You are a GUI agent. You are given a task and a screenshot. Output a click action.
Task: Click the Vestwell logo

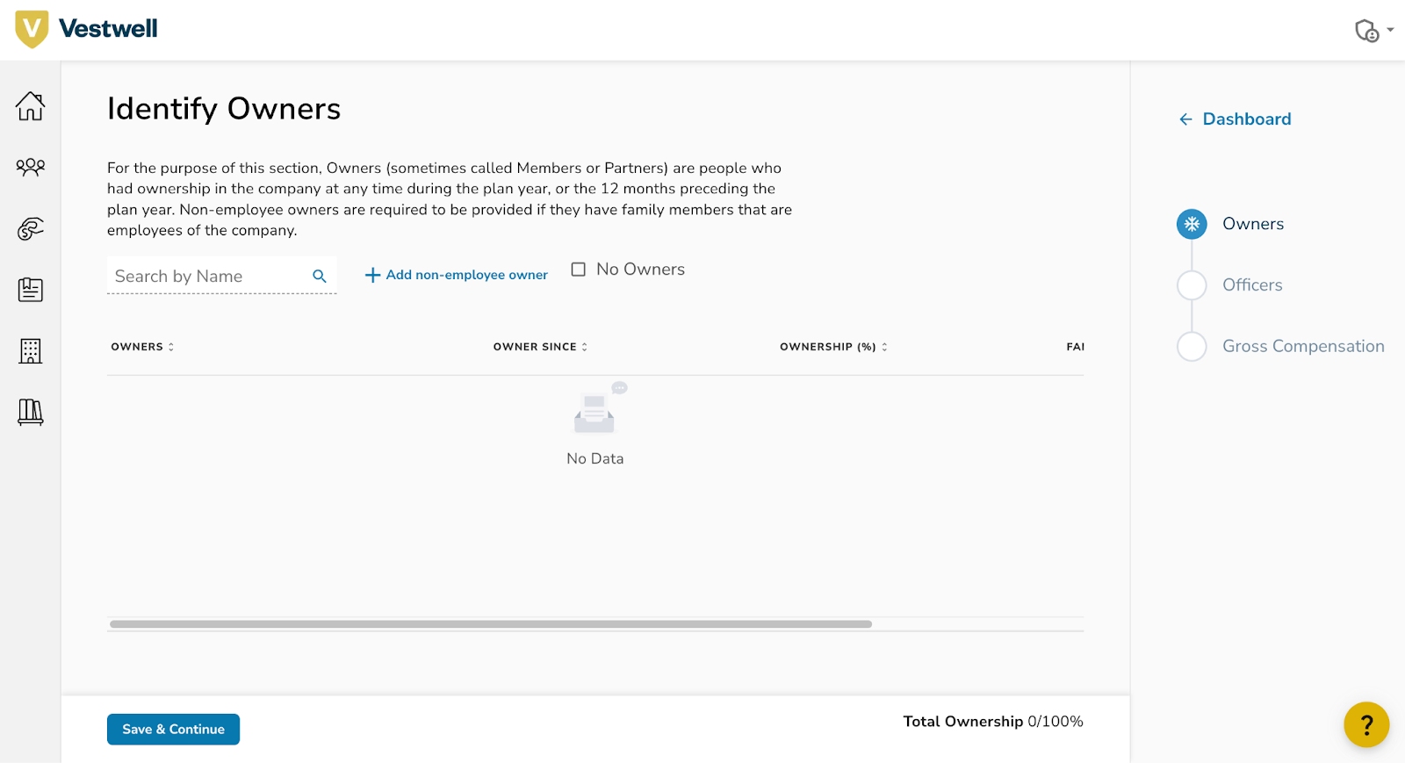86,29
